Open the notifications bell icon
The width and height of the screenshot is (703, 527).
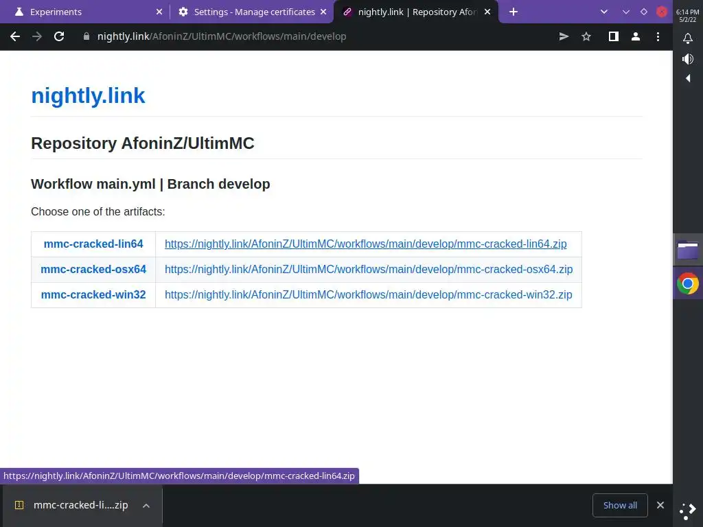click(688, 38)
